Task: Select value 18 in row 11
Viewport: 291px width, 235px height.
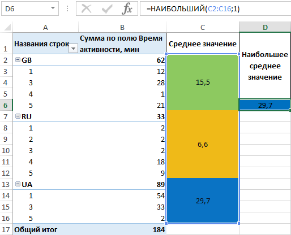Action: point(161,162)
